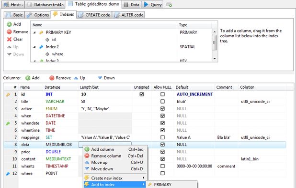Screen dimensions: 296x188
Task: Click the play icon on Query tab
Action: [x=146, y=4]
